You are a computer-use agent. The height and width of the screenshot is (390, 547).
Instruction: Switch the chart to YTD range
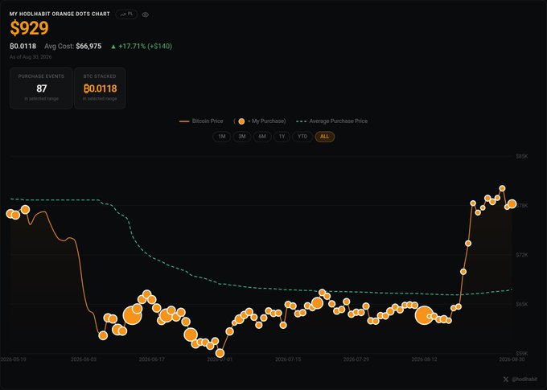pyautogui.click(x=302, y=137)
